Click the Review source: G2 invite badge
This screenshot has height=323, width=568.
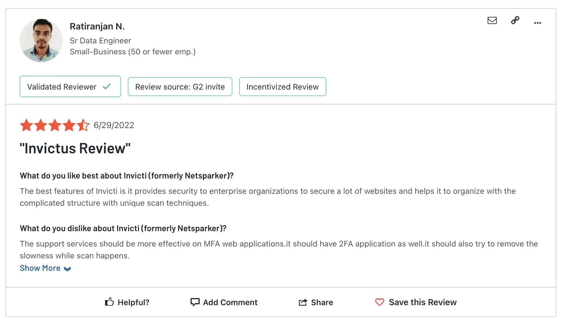[180, 87]
